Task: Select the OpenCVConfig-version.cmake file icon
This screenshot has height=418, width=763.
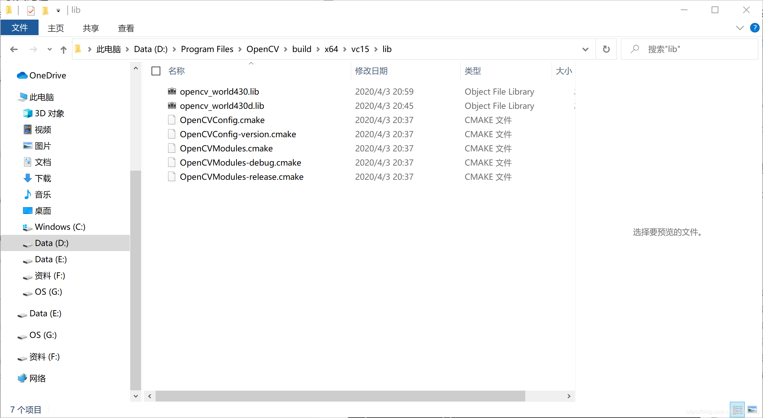Action: (172, 134)
